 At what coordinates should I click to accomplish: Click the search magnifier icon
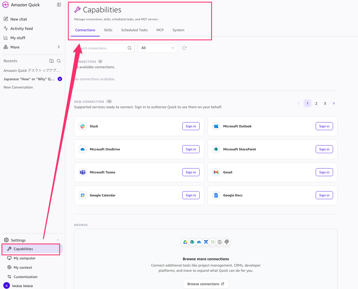(130, 48)
